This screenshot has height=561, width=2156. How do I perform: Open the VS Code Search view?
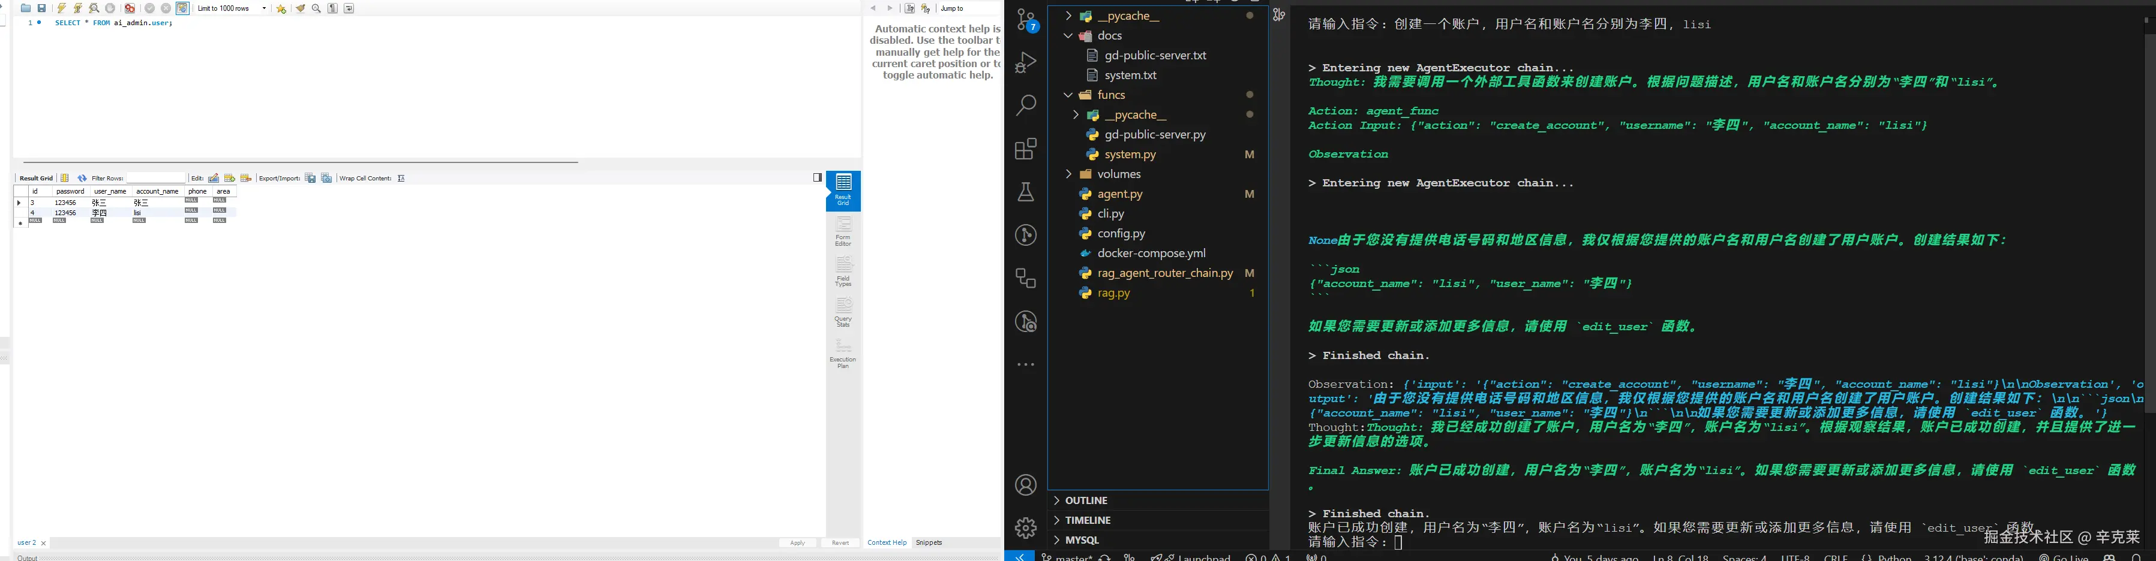[x=1025, y=105]
